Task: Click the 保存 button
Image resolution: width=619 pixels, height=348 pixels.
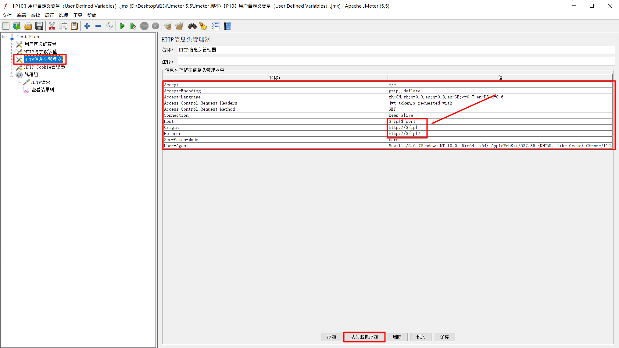Action: [444, 337]
